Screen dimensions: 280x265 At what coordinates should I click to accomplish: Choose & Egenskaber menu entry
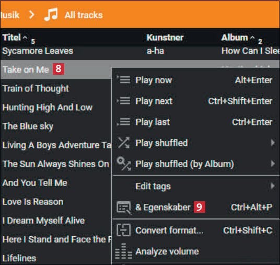coord(163,208)
